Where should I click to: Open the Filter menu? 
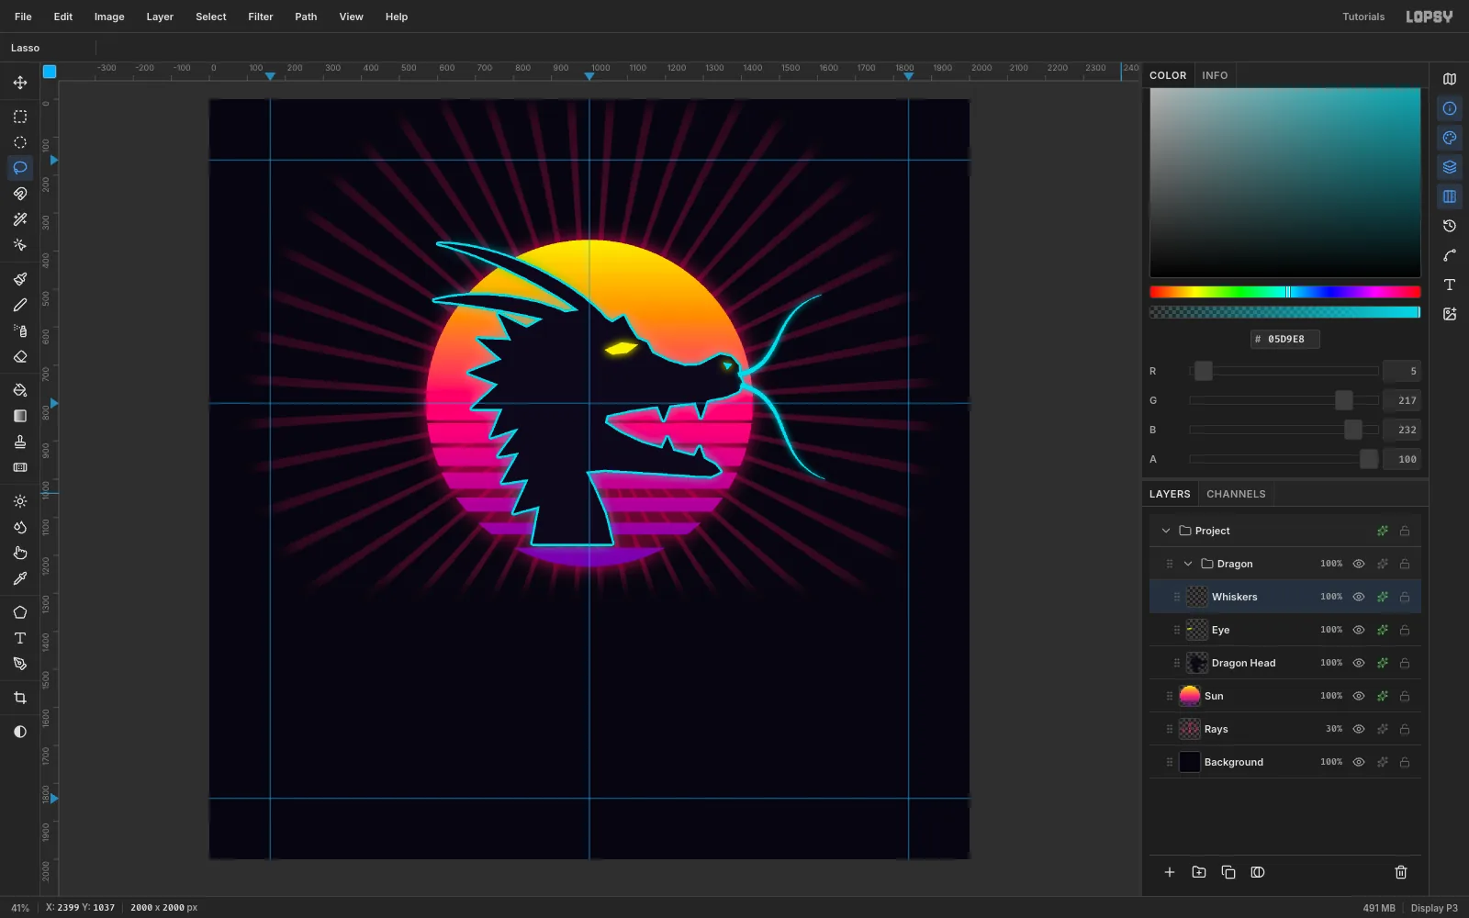(x=261, y=17)
